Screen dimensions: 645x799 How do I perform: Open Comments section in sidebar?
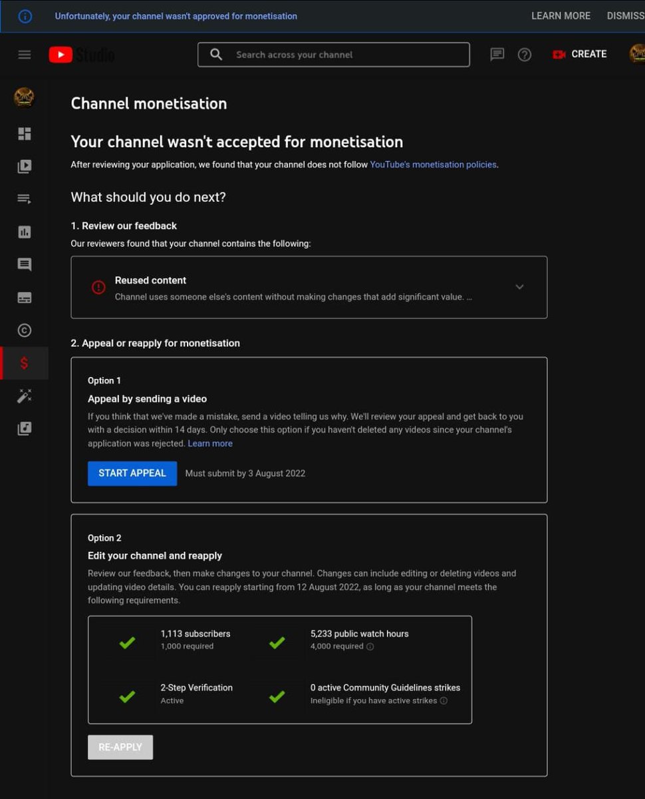(x=25, y=264)
